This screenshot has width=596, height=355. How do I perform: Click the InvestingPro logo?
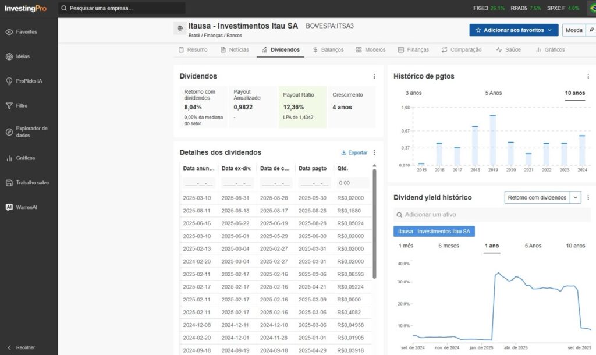[26, 8]
